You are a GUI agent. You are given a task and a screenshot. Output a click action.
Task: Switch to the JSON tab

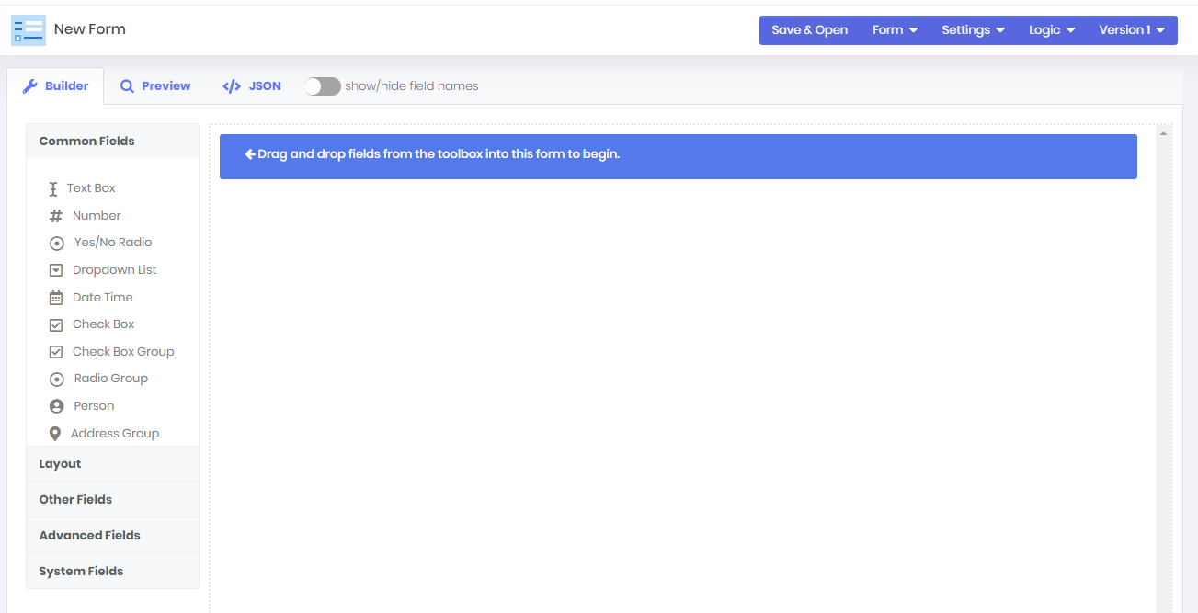pyautogui.click(x=252, y=86)
